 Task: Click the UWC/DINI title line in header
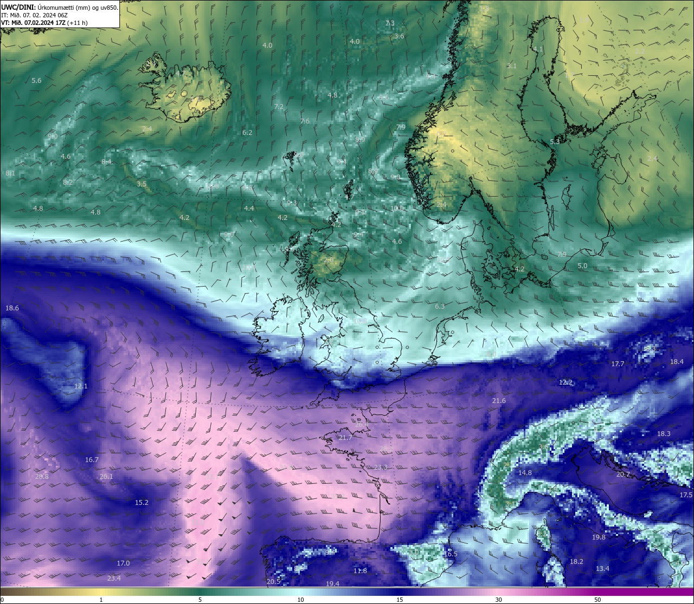pyautogui.click(x=60, y=8)
